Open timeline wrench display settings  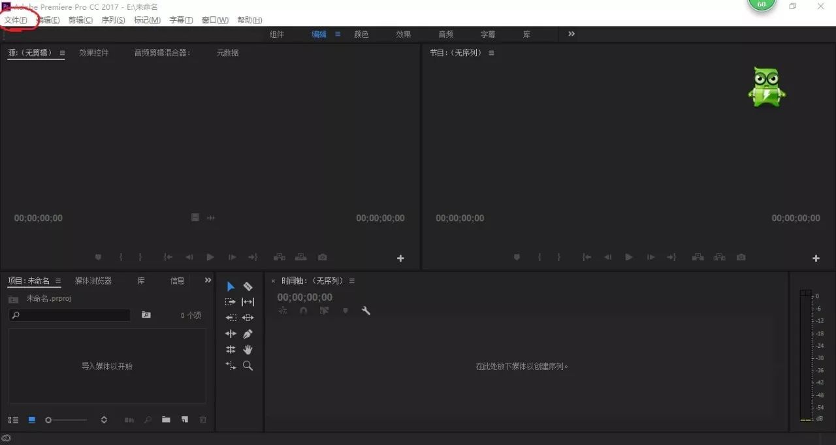coord(366,311)
